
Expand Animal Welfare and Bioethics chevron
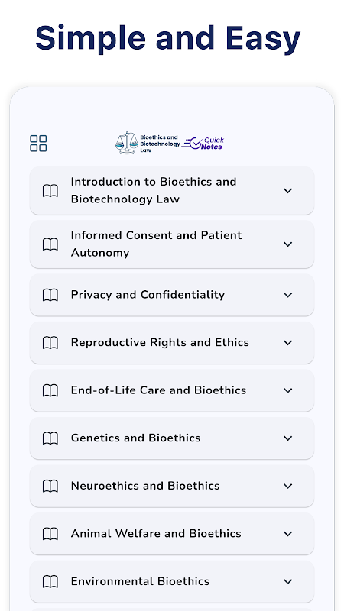point(288,534)
